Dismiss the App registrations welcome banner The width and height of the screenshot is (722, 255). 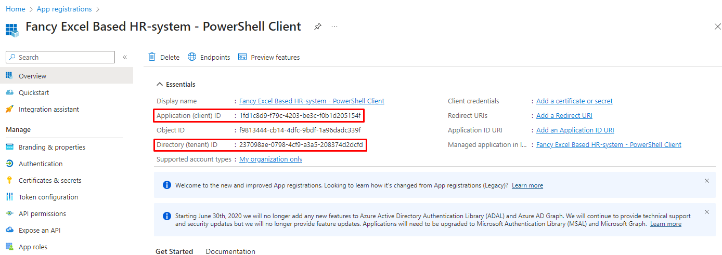706,181
